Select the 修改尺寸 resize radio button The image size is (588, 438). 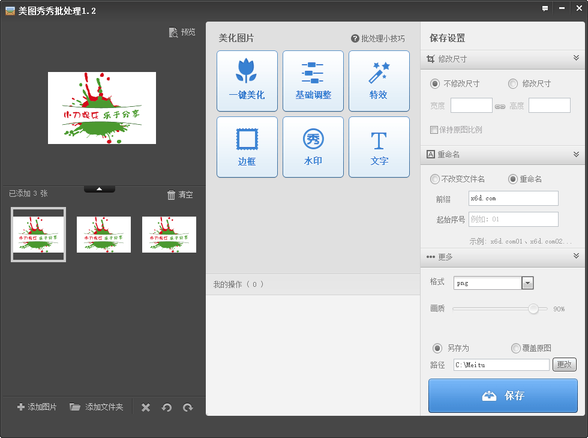coord(513,83)
